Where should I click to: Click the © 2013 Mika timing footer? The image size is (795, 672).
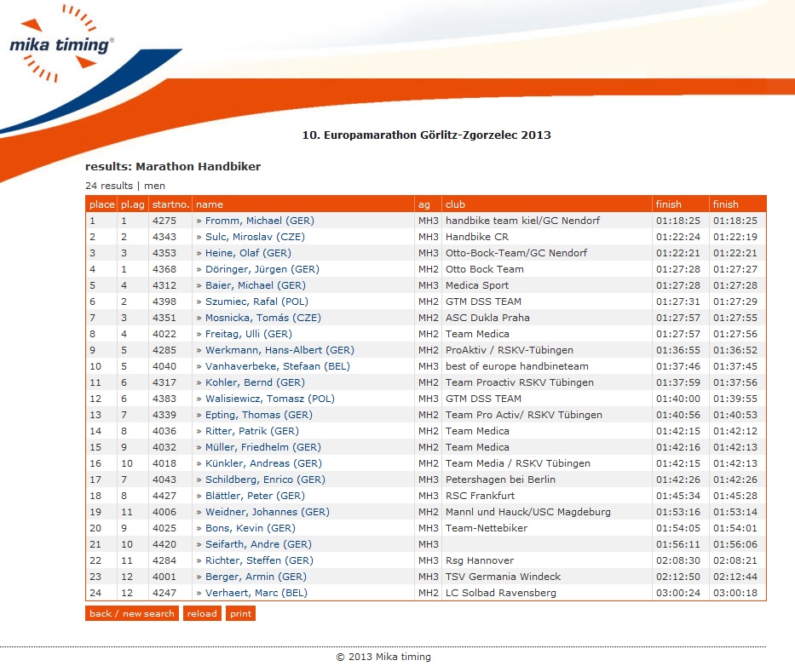click(383, 658)
